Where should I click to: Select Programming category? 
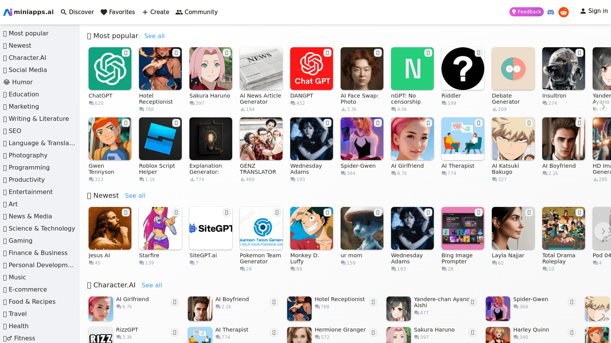click(40, 167)
